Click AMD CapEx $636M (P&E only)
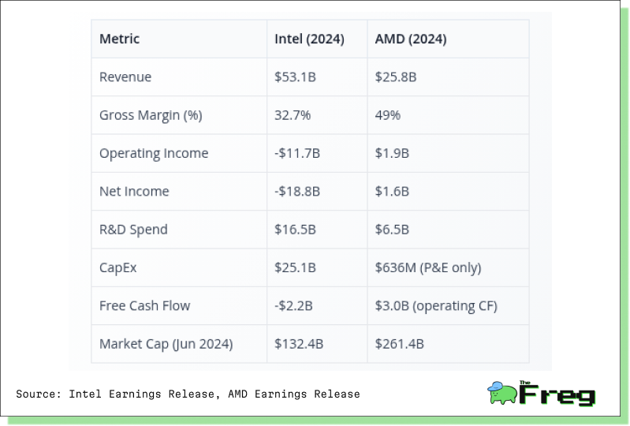 click(428, 267)
